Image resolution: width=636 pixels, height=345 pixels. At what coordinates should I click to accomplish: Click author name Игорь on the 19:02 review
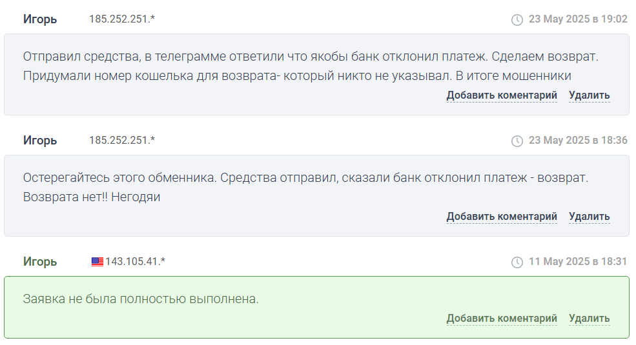point(40,19)
